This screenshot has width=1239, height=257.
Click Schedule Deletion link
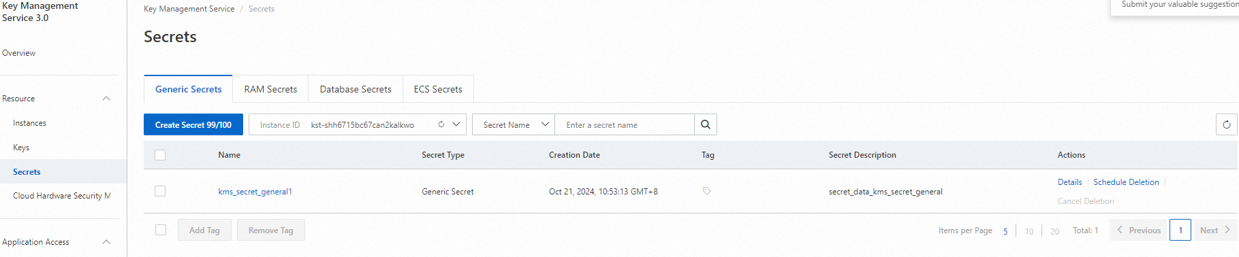click(1126, 182)
